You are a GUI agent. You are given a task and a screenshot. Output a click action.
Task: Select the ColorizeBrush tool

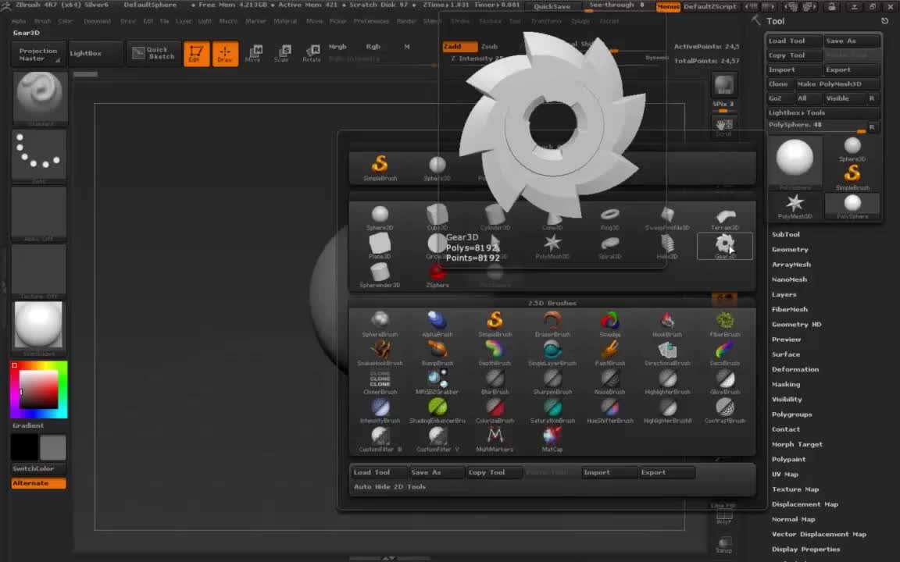[495, 411]
